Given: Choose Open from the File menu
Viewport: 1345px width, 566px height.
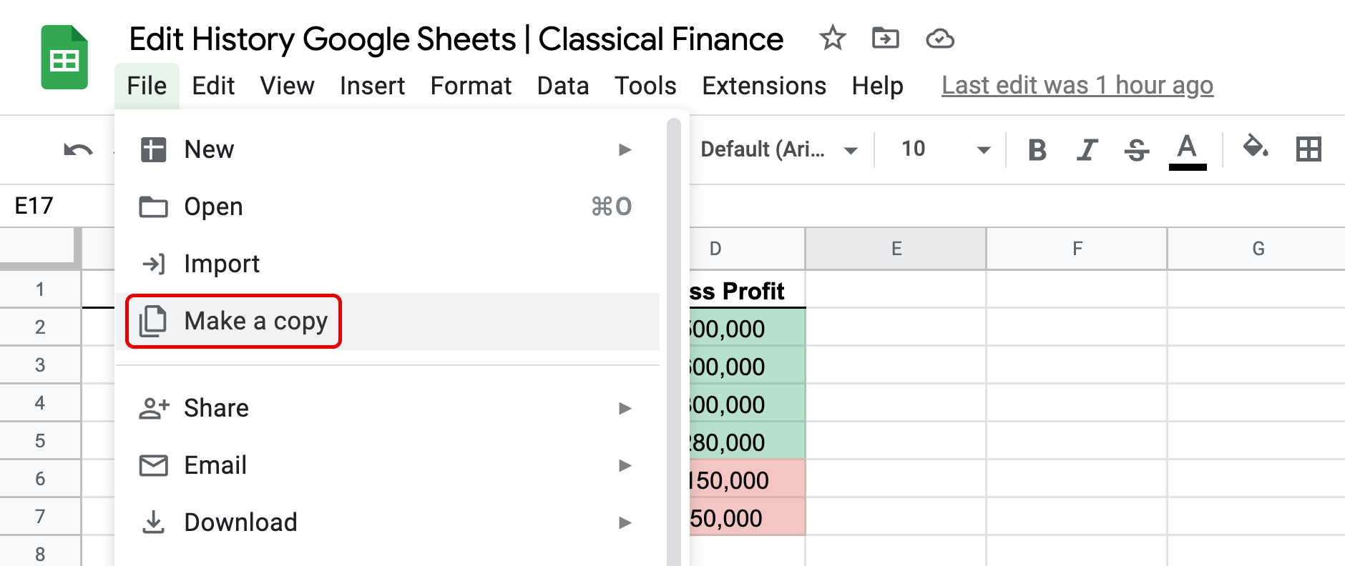Looking at the screenshot, I should coord(387,207).
